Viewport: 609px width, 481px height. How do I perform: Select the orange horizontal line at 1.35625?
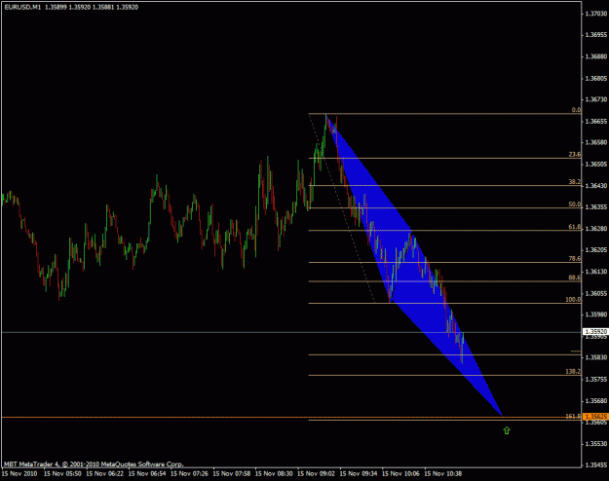[291, 418]
